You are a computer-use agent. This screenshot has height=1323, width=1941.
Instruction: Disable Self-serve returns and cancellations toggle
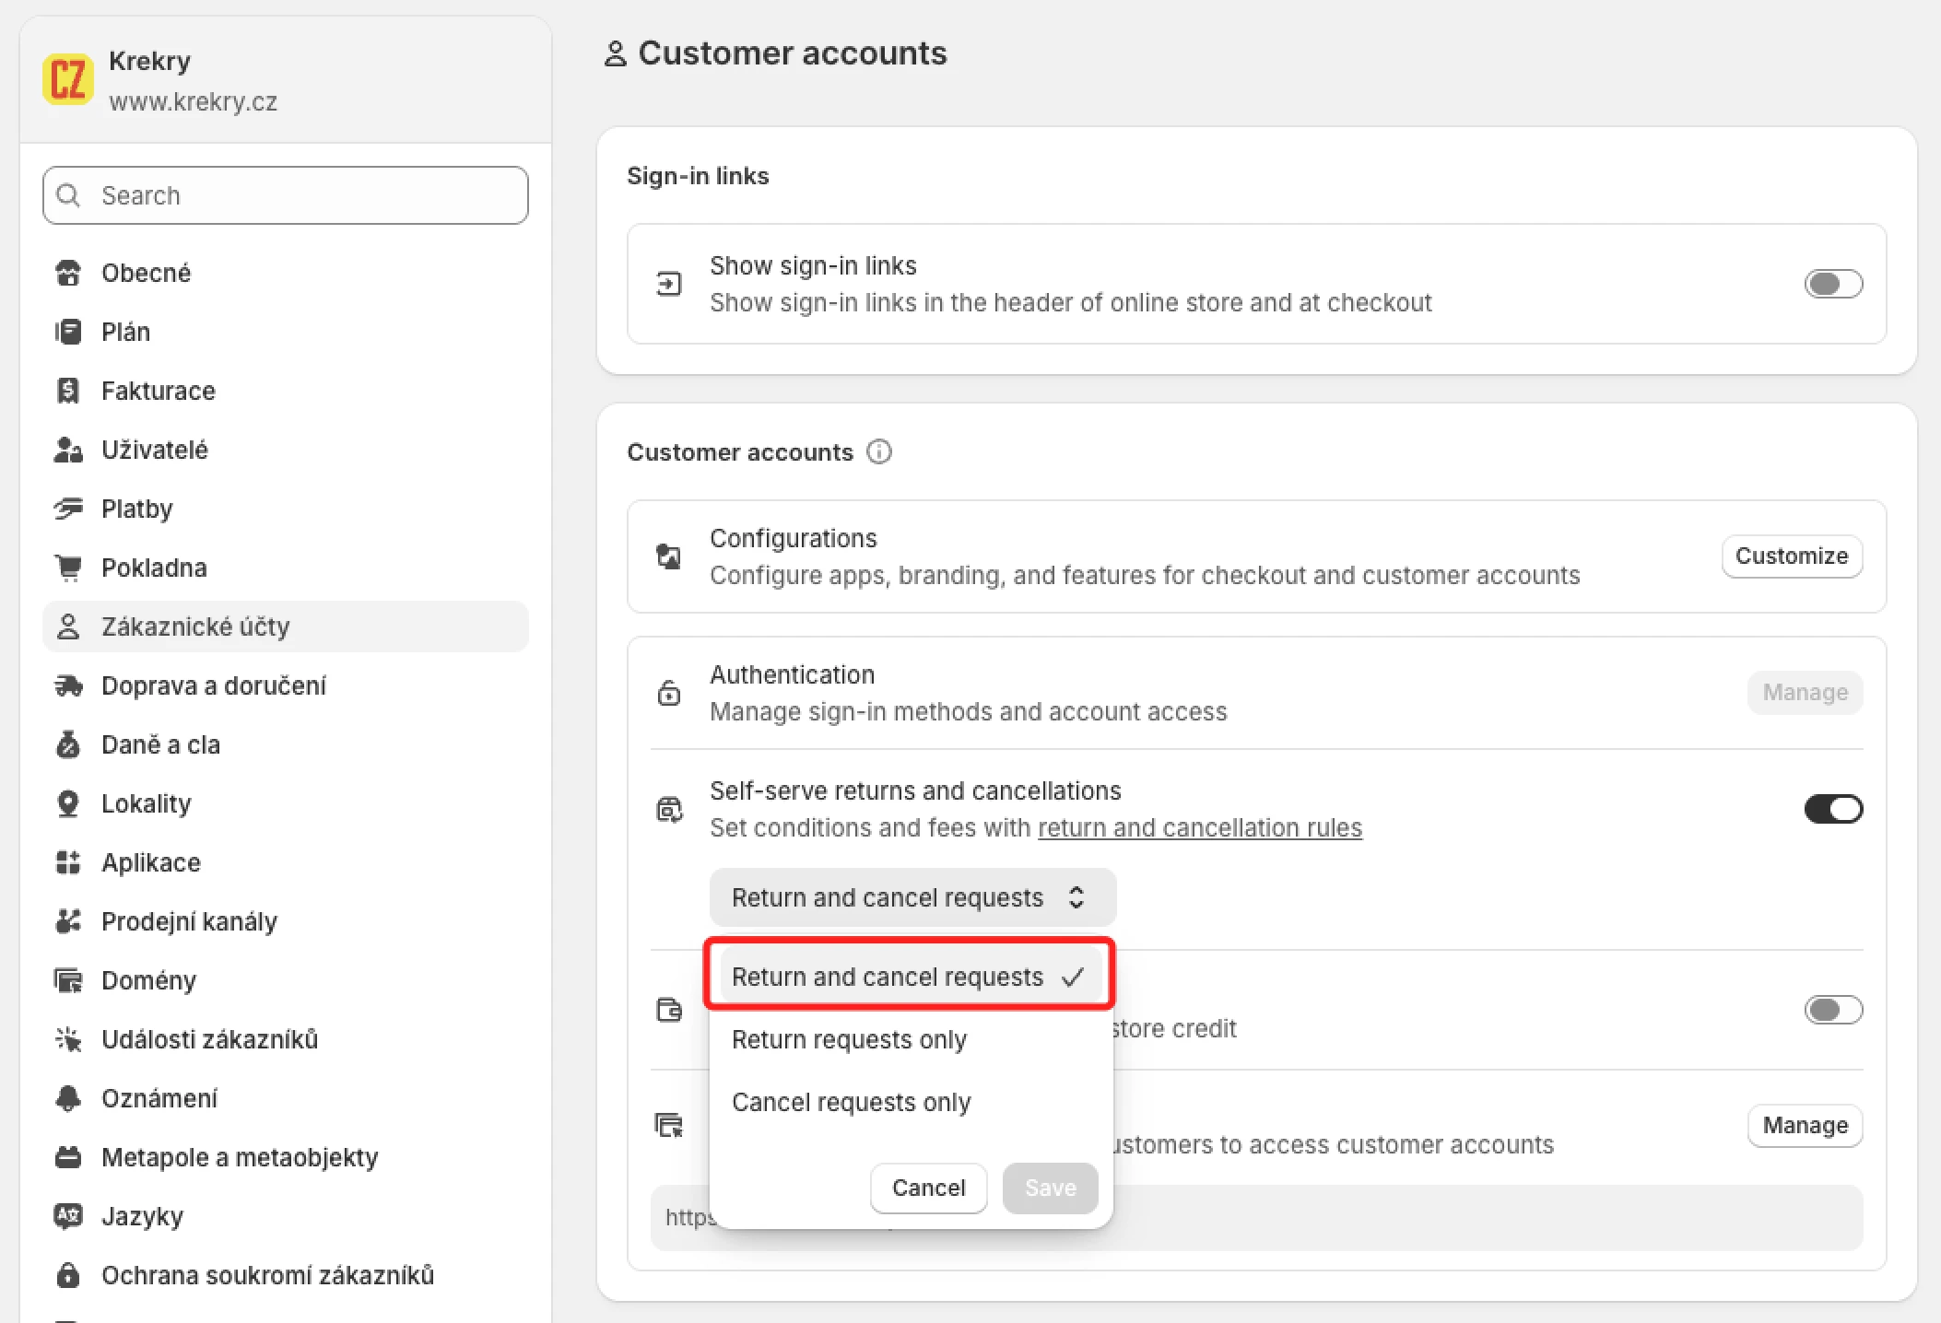coord(1833,809)
